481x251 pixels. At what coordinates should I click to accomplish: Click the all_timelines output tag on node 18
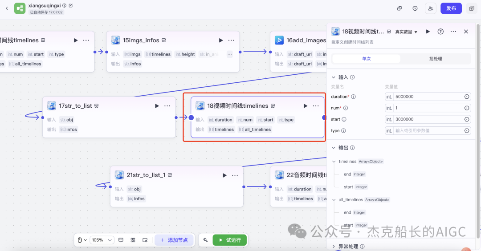[x=255, y=130]
